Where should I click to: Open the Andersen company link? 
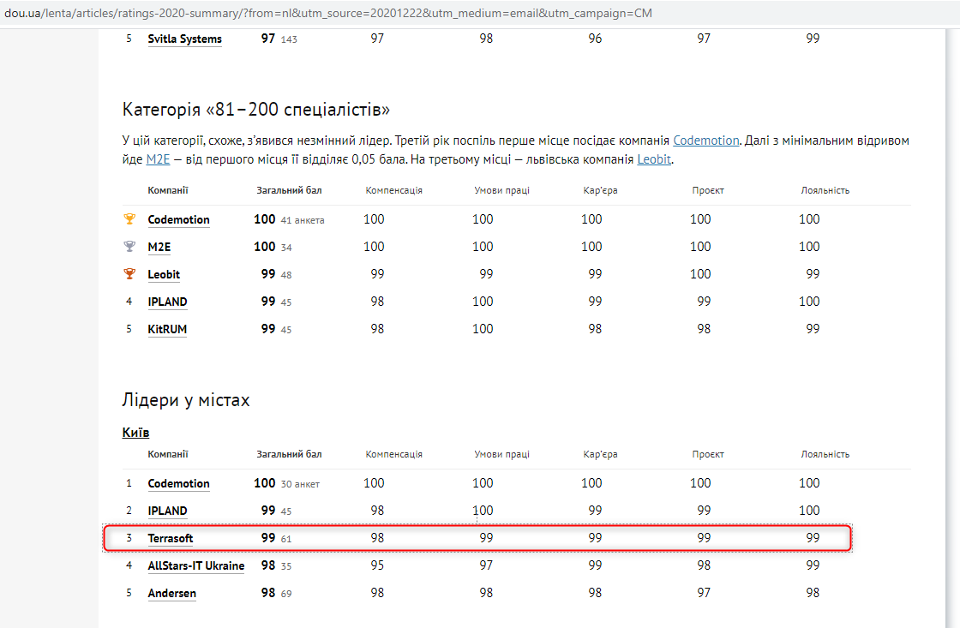pos(172,593)
